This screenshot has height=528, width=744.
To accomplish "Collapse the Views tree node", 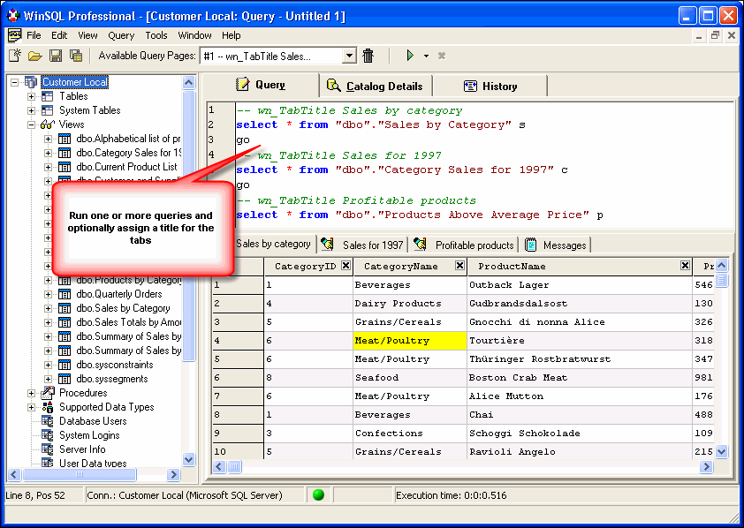I will (x=31, y=125).
